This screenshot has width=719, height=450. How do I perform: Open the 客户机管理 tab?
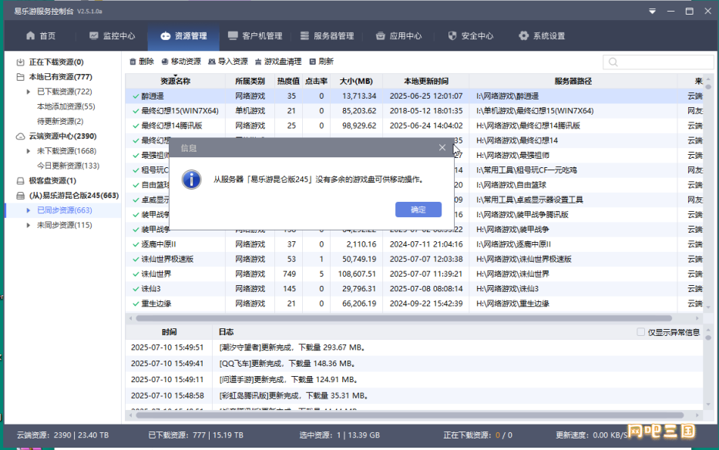coord(255,35)
